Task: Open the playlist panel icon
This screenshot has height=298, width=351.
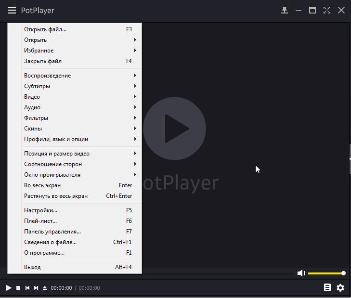Action: (327, 287)
